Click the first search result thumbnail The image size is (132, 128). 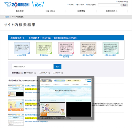click(16, 90)
